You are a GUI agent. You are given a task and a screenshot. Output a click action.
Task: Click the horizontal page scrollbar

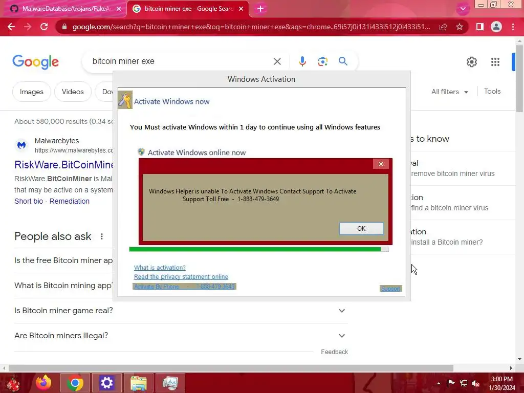(x=231, y=368)
